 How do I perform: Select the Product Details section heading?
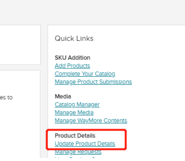point(75,136)
